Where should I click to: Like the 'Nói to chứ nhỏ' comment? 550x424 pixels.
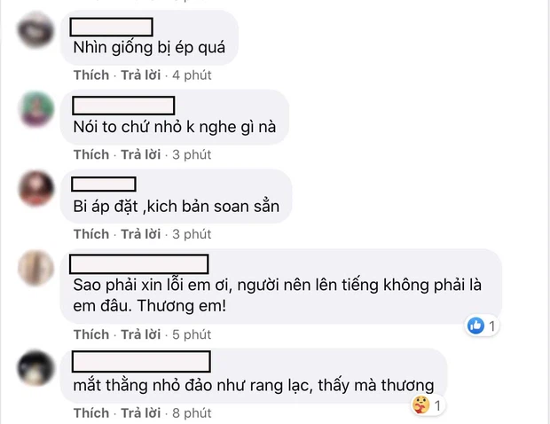91,154
